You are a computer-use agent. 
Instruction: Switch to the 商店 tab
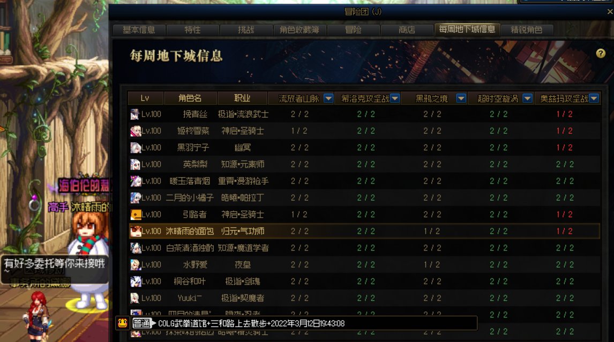[407, 30]
